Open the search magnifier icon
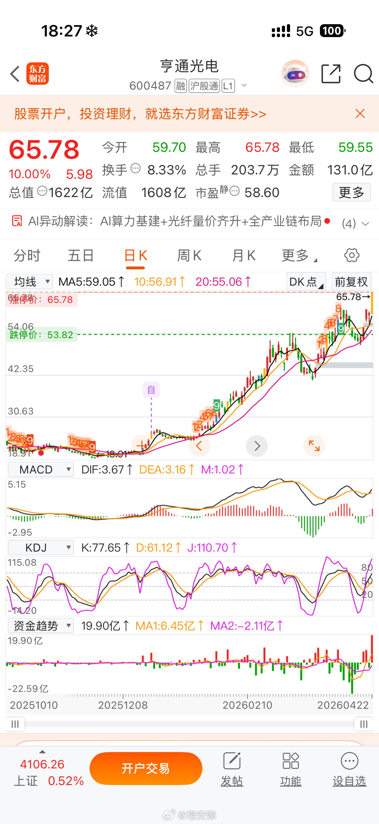The height and width of the screenshot is (824, 379). click(x=364, y=74)
